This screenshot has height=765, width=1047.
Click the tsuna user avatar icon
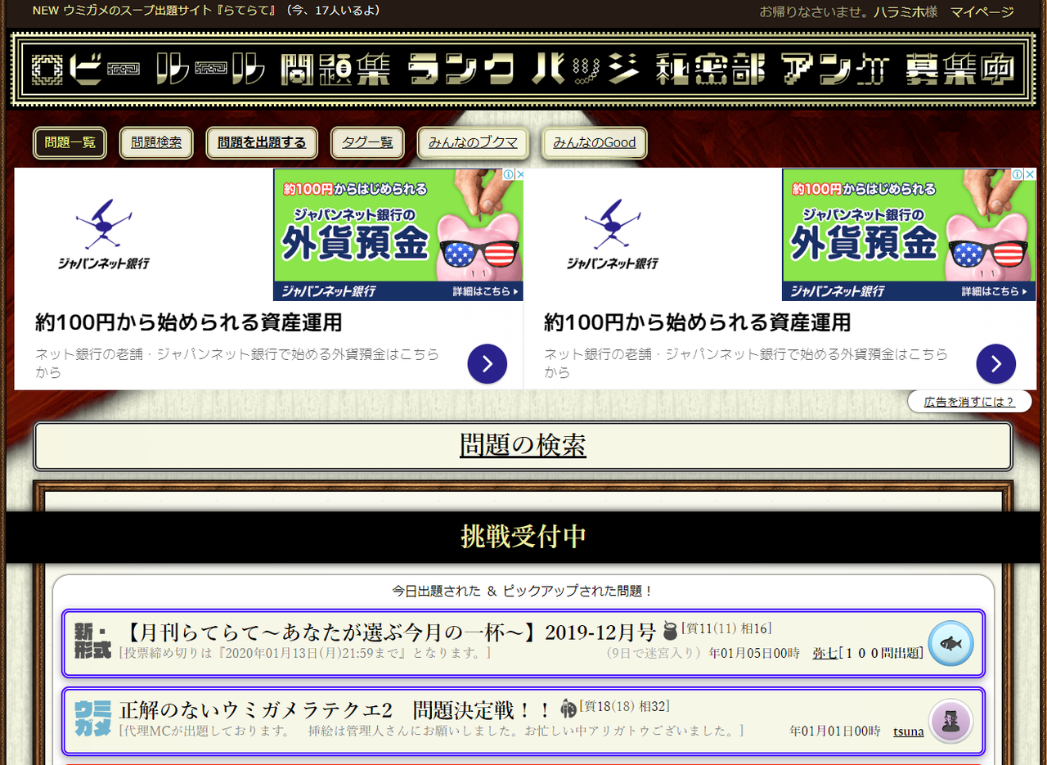tap(950, 721)
